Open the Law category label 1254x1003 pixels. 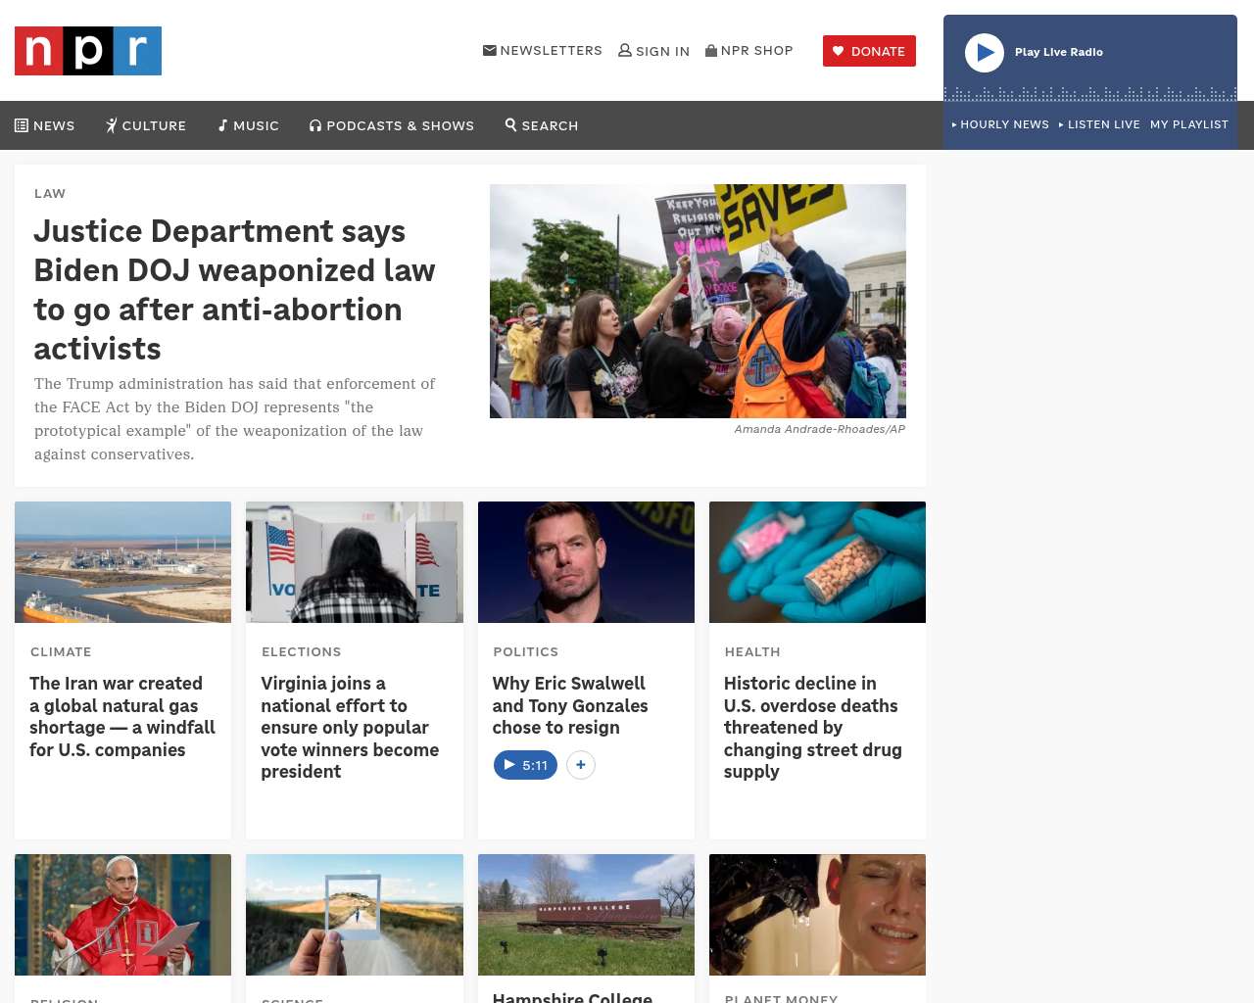50,193
